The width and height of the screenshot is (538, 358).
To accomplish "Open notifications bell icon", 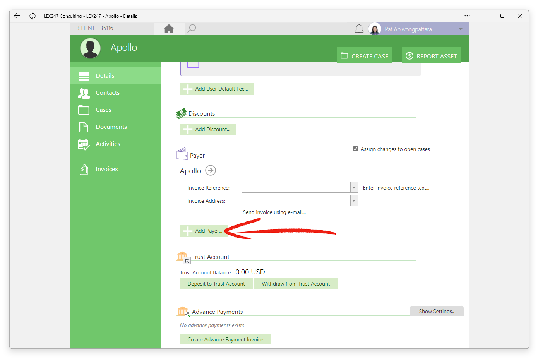I will click(359, 29).
